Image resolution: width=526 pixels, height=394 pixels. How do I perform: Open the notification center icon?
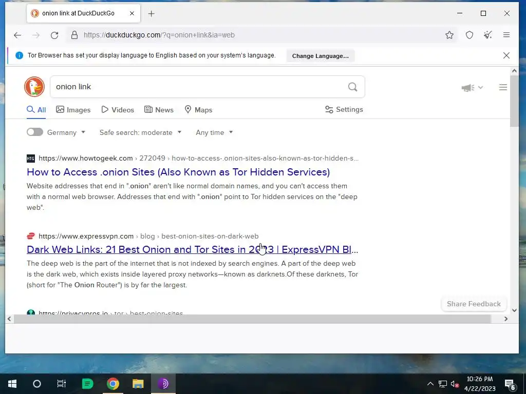click(x=510, y=384)
